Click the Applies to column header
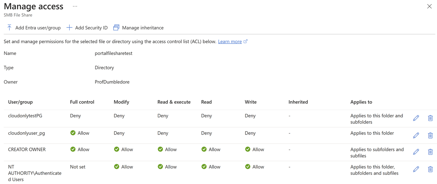The width and height of the screenshot is (437, 184). pos(361,102)
